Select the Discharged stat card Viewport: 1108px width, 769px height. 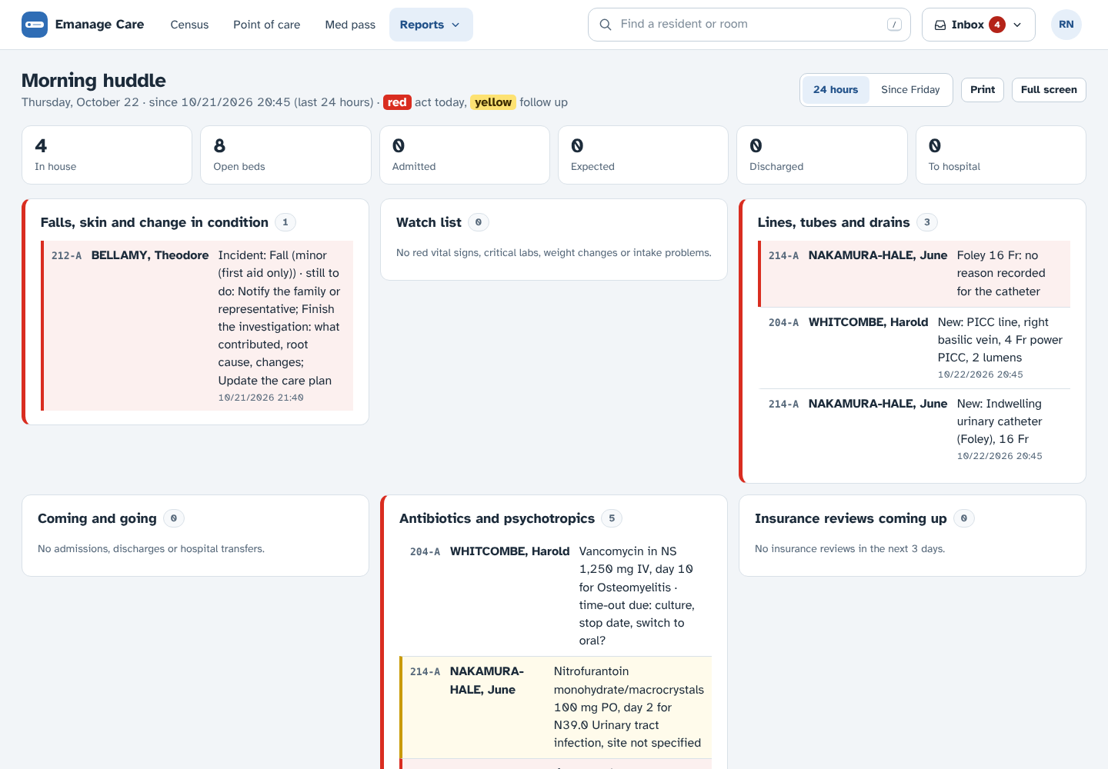point(823,155)
